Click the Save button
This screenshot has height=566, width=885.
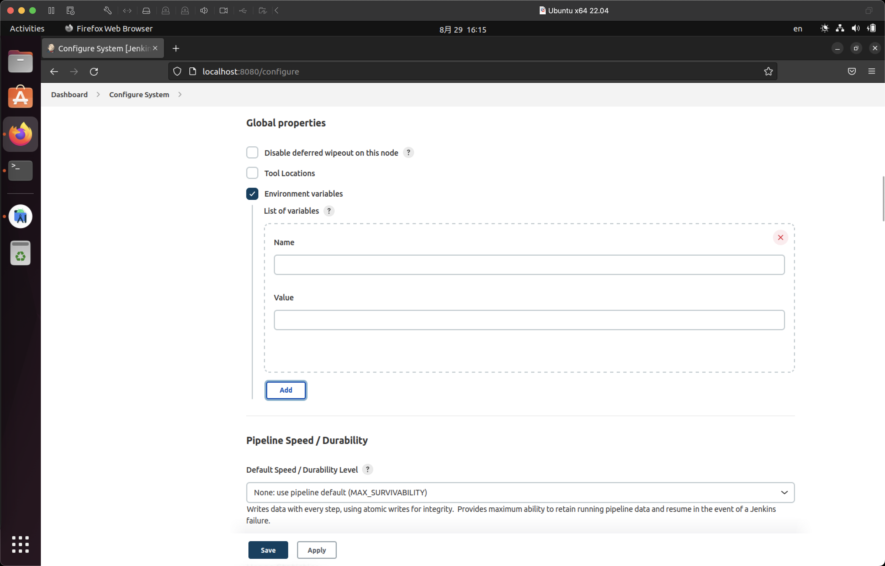(x=268, y=550)
